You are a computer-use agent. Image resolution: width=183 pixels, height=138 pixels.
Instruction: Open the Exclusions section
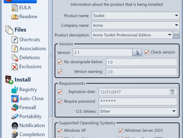point(30,67)
